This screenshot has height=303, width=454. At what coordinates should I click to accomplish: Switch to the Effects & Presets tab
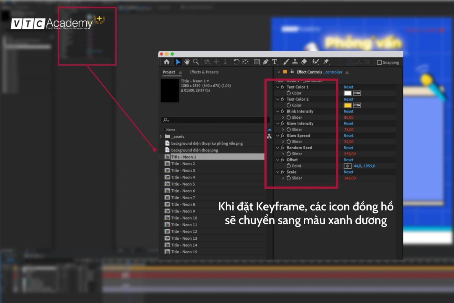(204, 72)
